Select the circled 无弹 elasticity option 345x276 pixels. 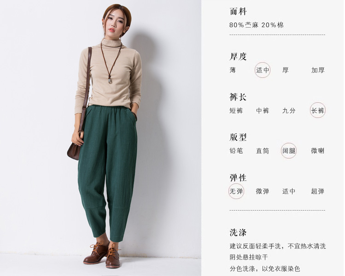click(236, 191)
